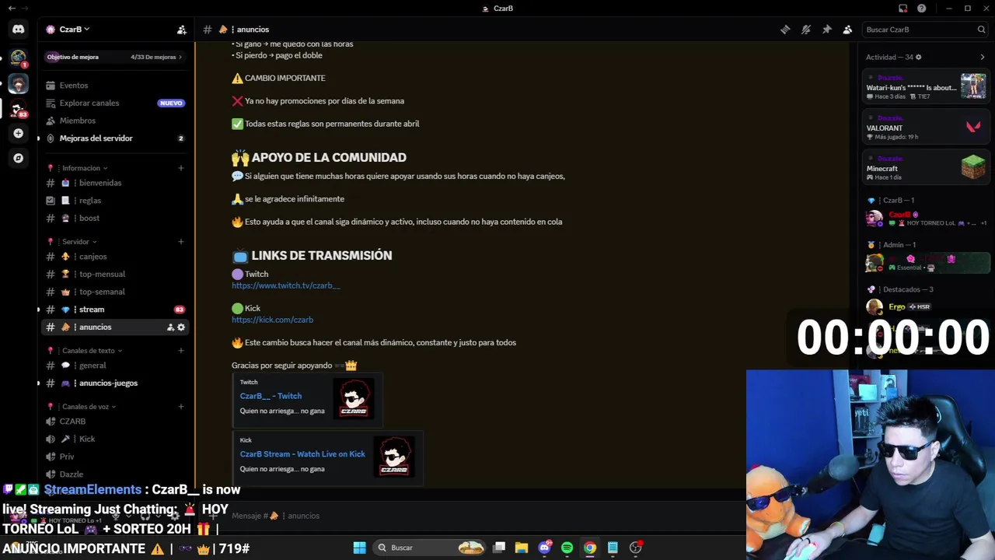Select the top-semanal channel
The height and width of the screenshot is (560, 995).
[x=114, y=292]
